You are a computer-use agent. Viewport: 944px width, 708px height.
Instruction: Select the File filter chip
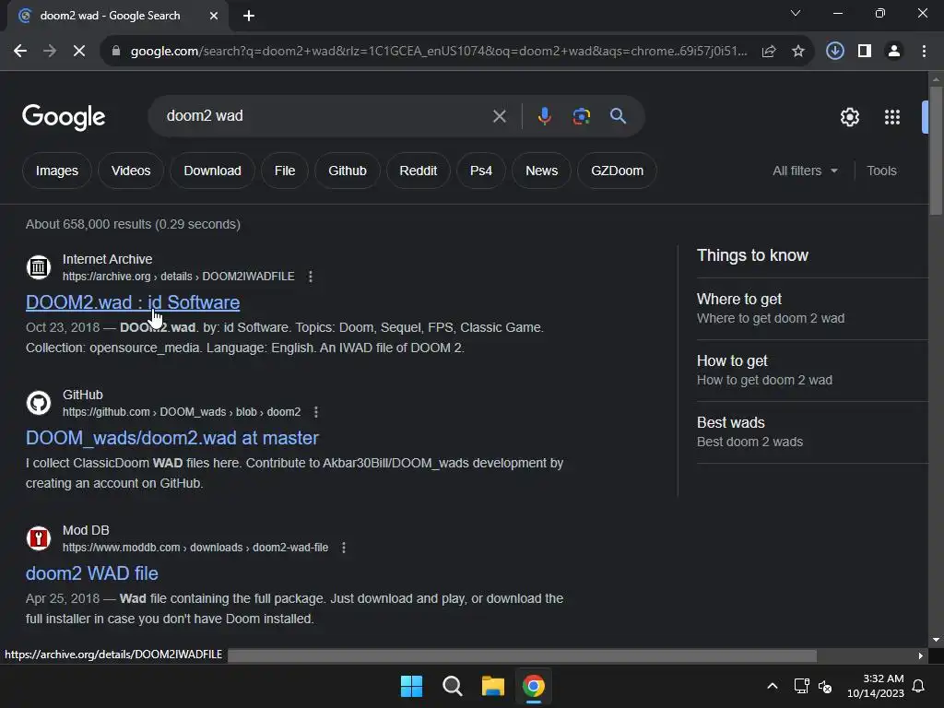[285, 171]
